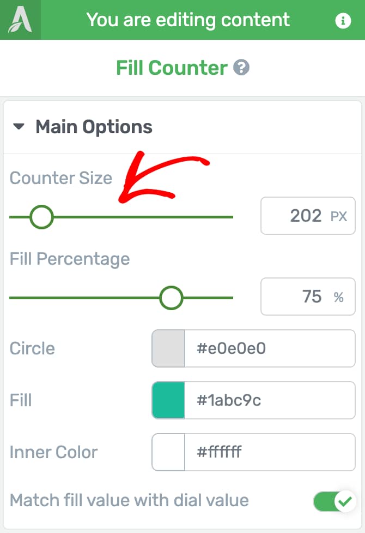The width and height of the screenshot is (365, 533).
Task: Click the #1abc9c Fill hex field
Action: click(270, 400)
